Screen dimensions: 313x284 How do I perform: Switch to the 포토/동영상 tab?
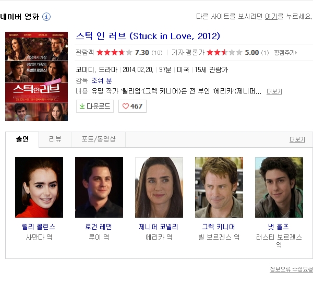(x=99, y=139)
